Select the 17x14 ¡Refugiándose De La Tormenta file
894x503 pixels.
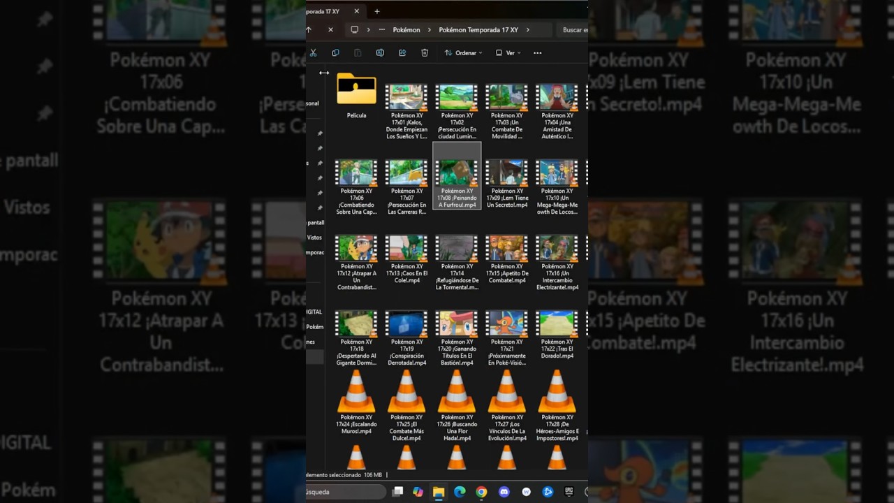(x=457, y=262)
